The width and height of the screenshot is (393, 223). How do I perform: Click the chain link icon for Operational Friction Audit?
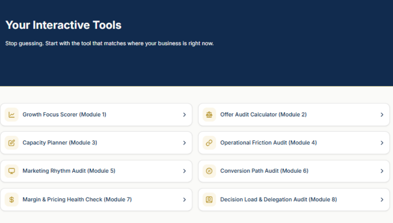point(209,143)
